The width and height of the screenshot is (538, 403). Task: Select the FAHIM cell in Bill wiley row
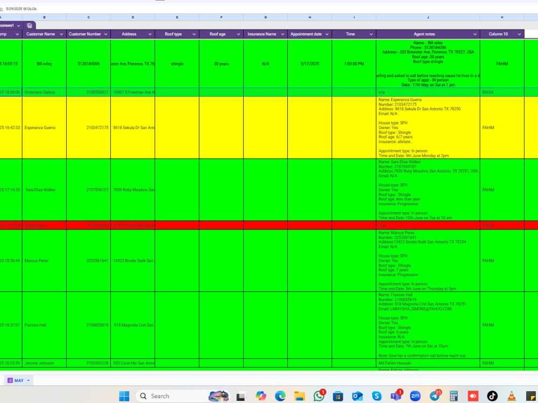pos(502,64)
